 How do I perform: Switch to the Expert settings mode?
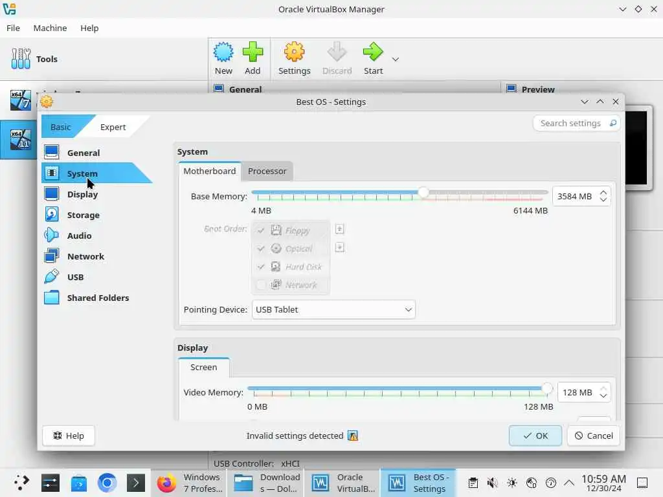[113, 127]
